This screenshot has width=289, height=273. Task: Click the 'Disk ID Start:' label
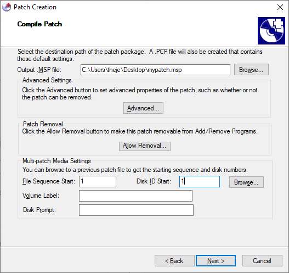coord(154,181)
